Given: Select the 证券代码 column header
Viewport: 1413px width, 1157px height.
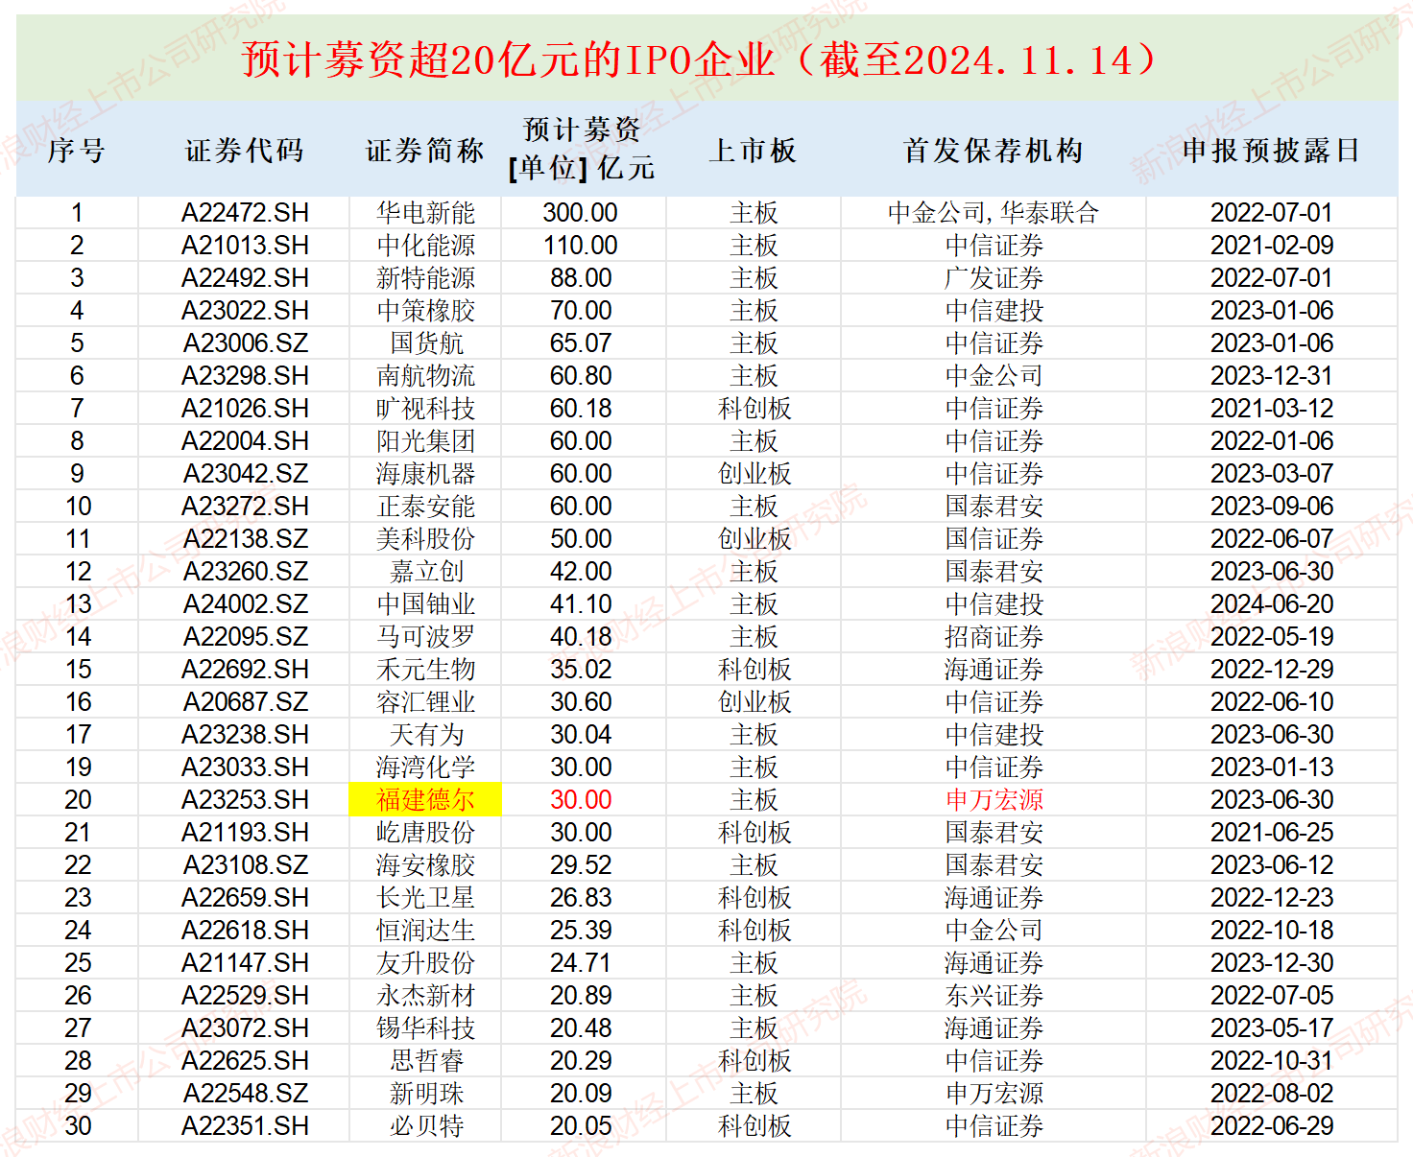Looking at the screenshot, I should 243,152.
